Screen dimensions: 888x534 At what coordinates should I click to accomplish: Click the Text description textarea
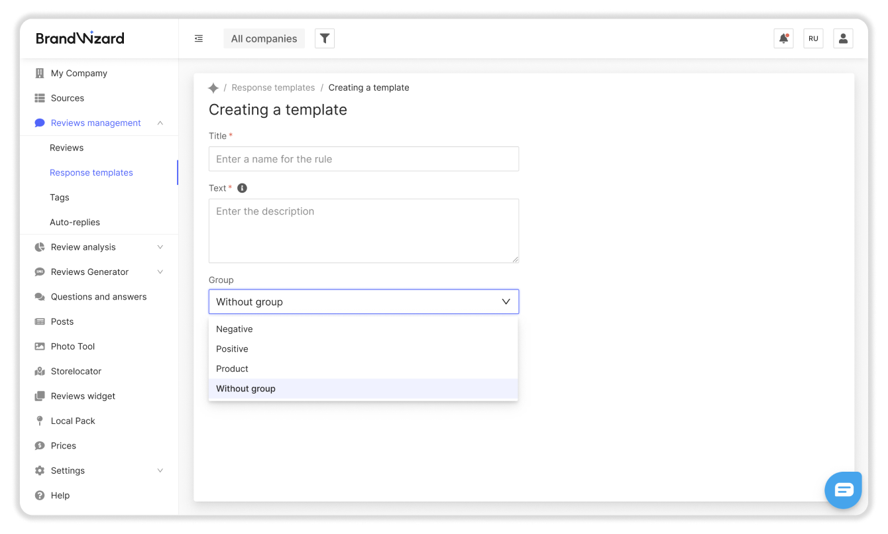(363, 231)
